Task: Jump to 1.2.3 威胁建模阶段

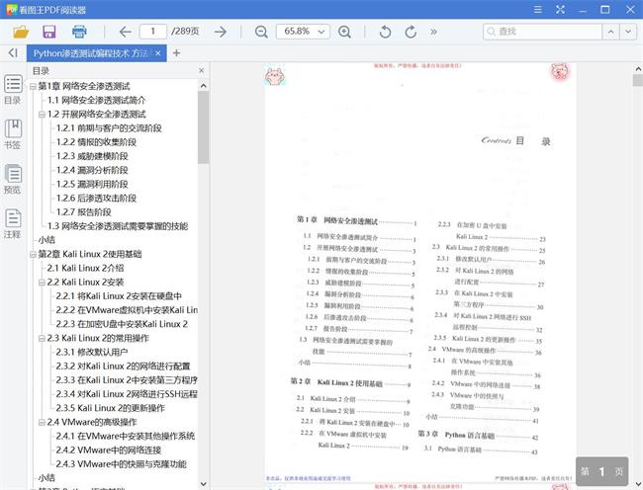Action: 92,156
